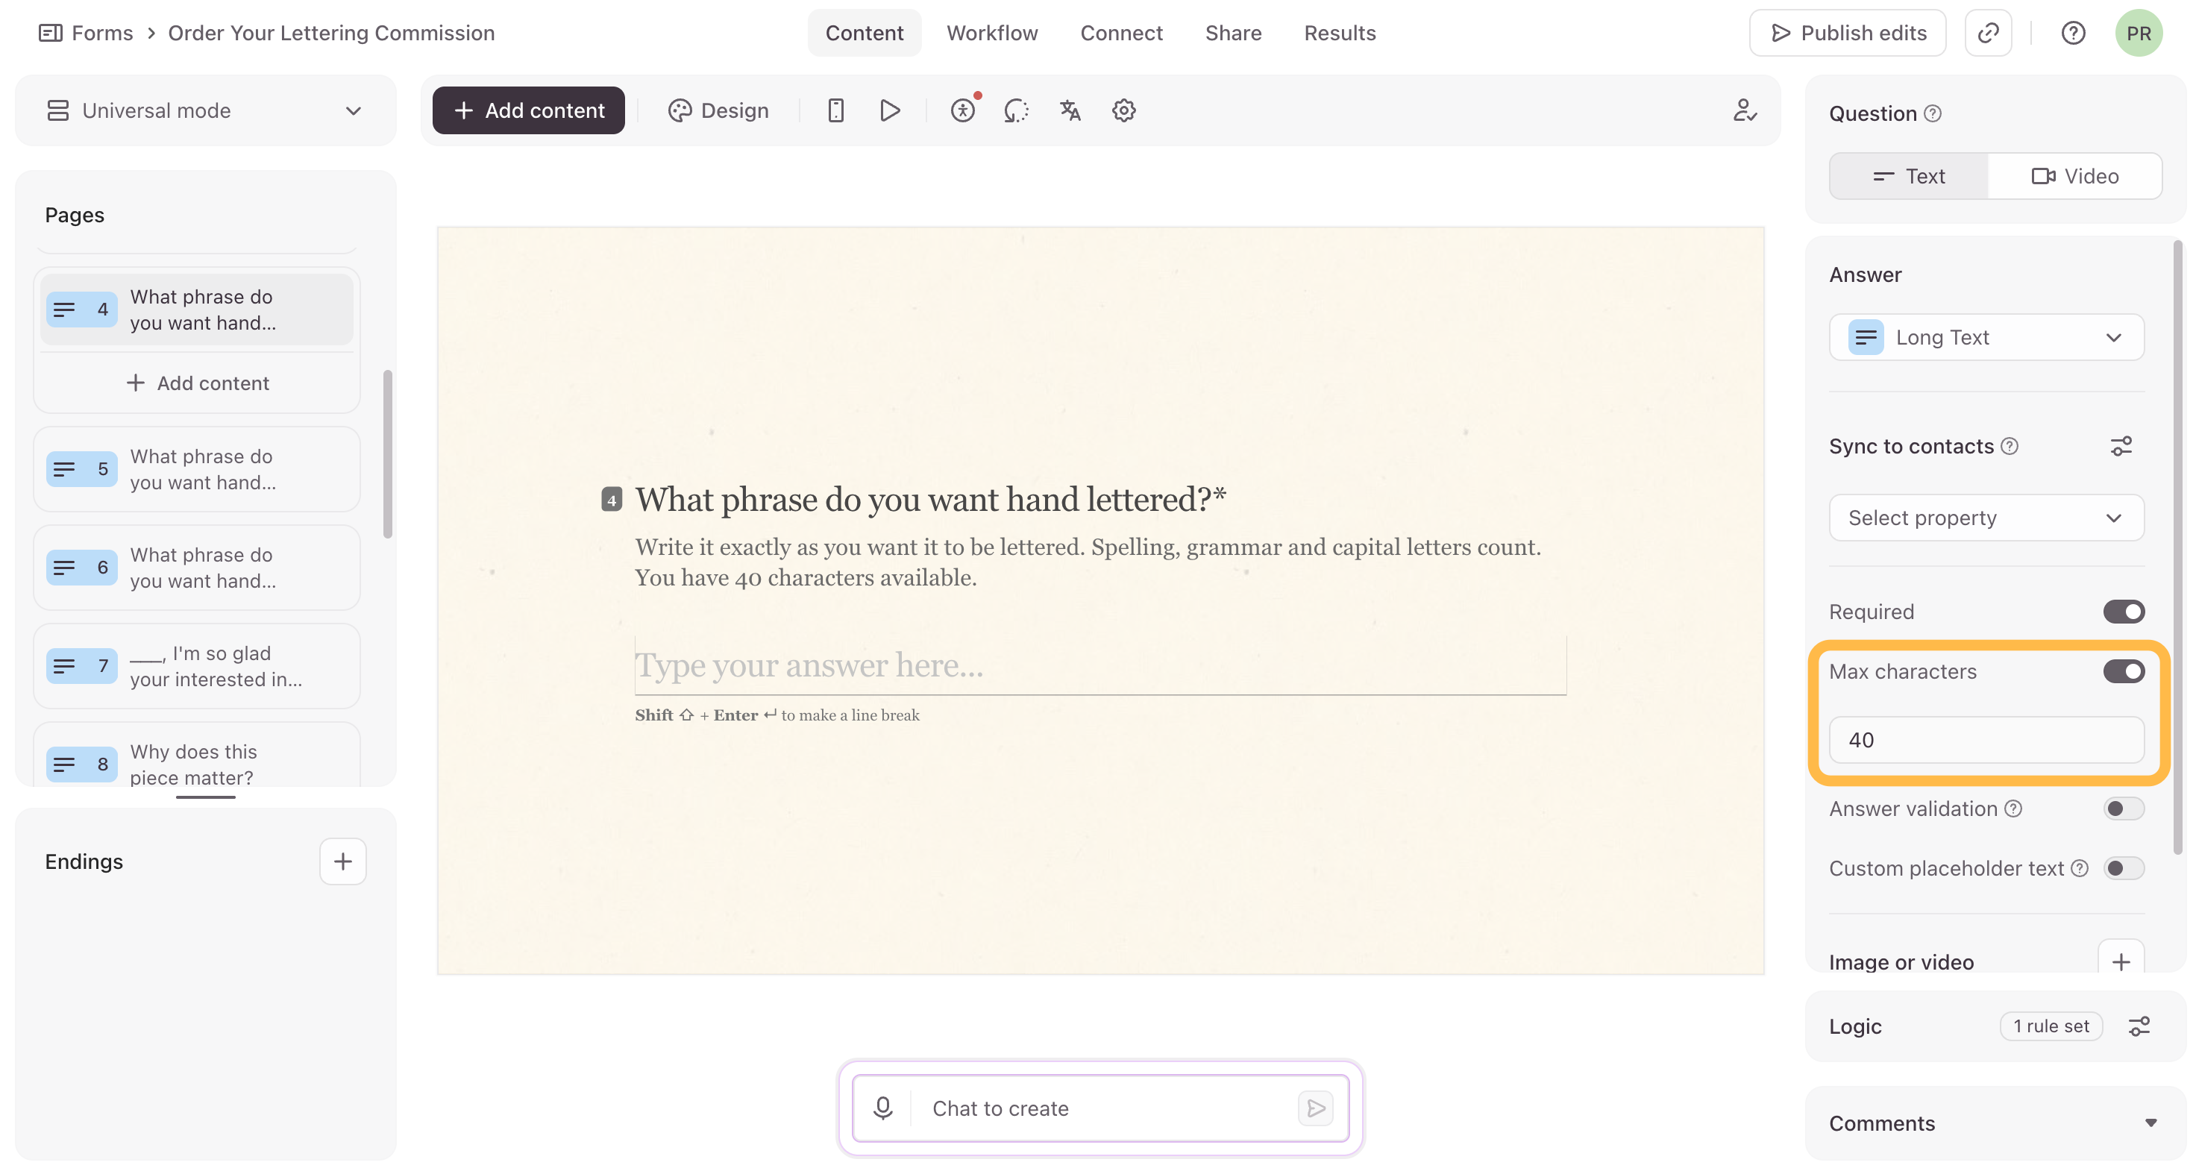
Task: Toggle the Required switch
Action: (2123, 611)
